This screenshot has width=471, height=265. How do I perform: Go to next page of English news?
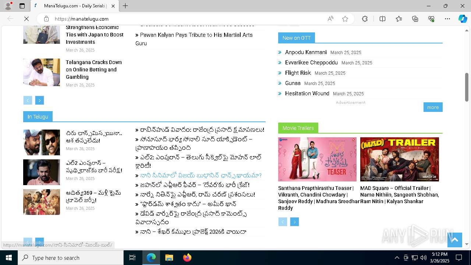click(x=39, y=100)
